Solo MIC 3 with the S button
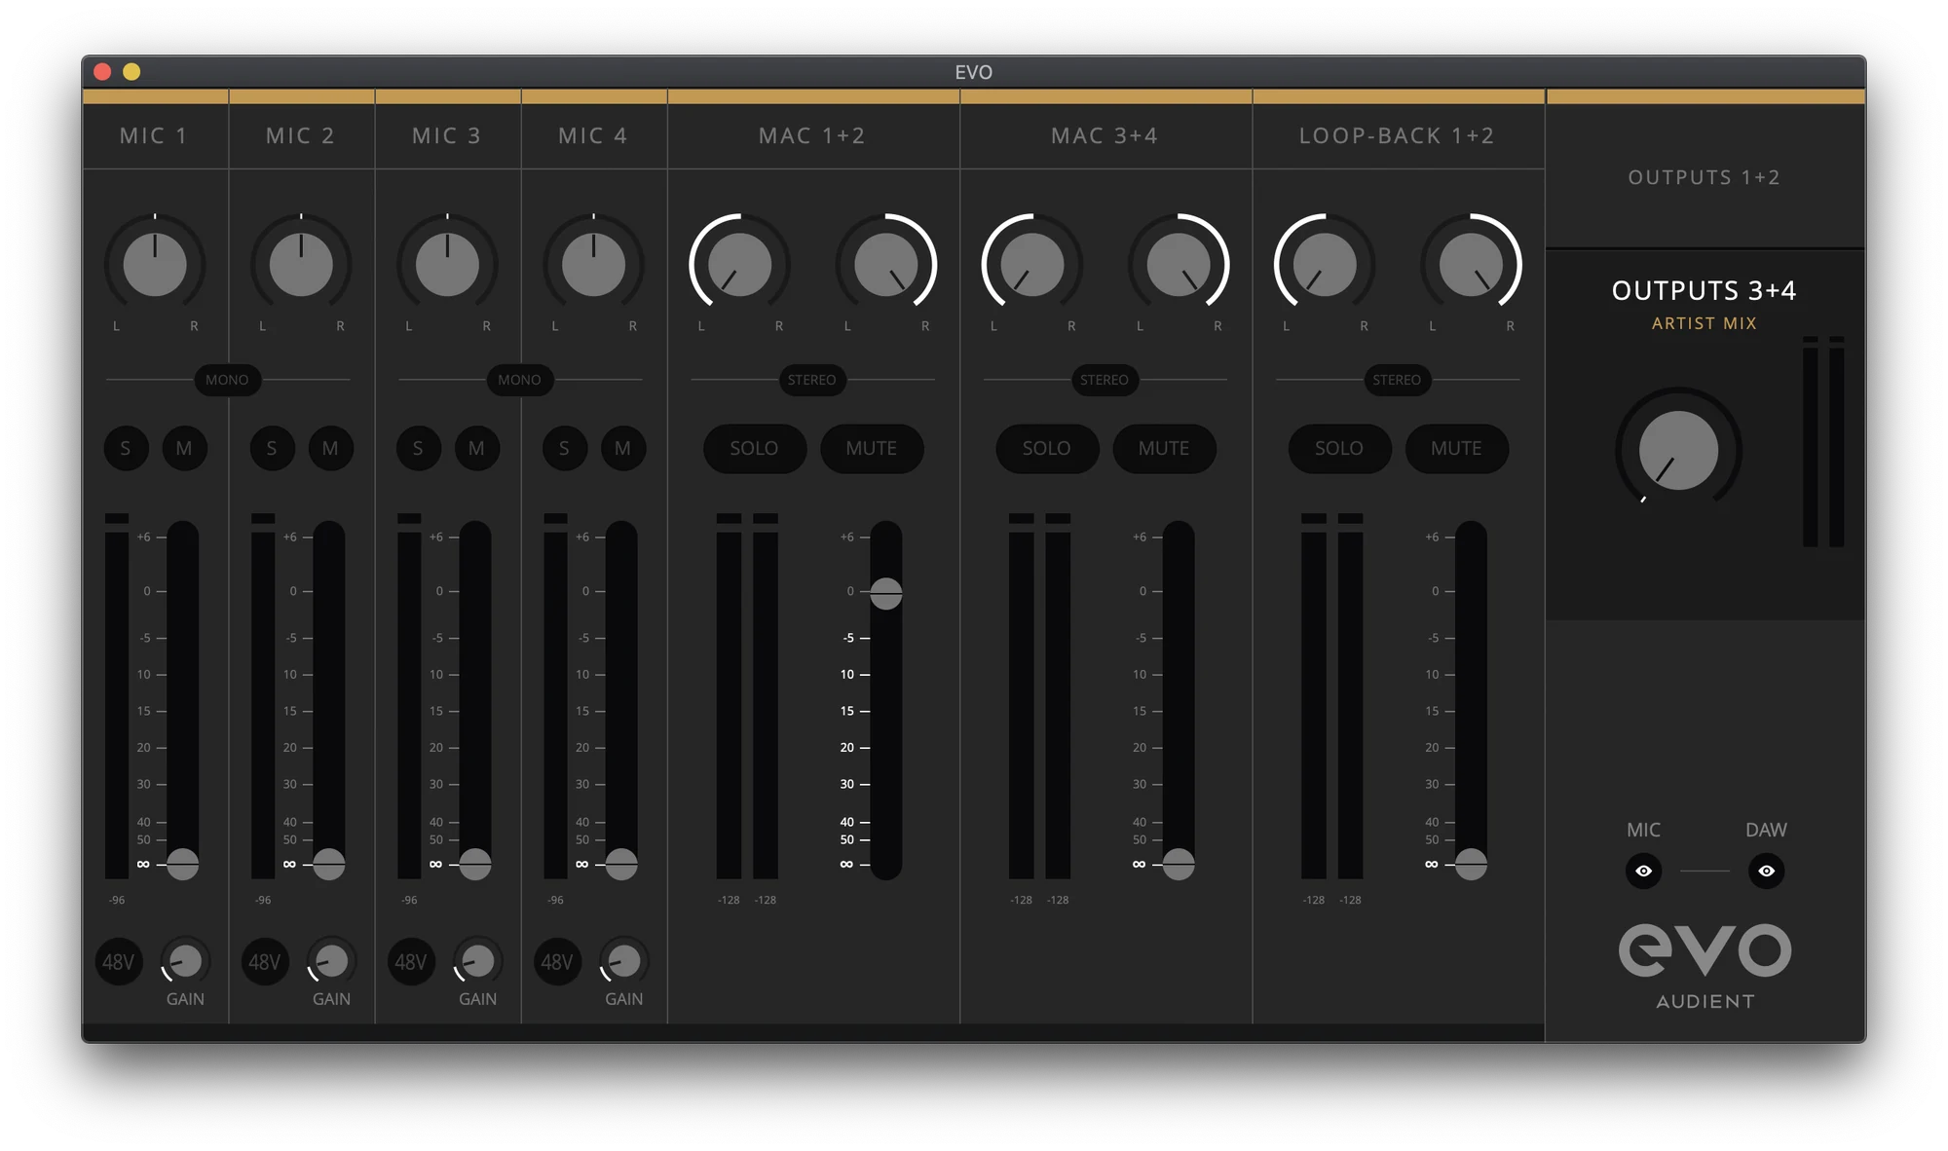The width and height of the screenshot is (1948, 1151). tap(418, 448)
